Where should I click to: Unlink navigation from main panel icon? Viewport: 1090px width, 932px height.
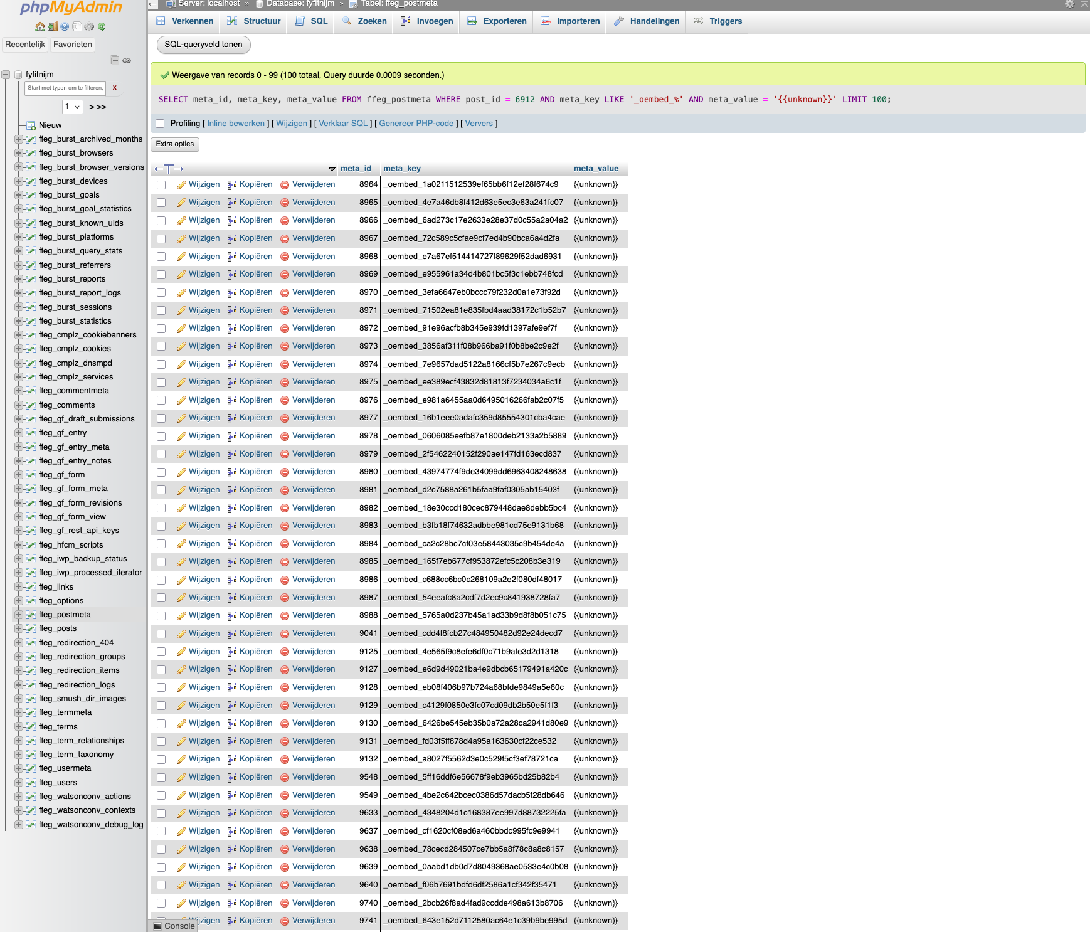coord(127,60)
